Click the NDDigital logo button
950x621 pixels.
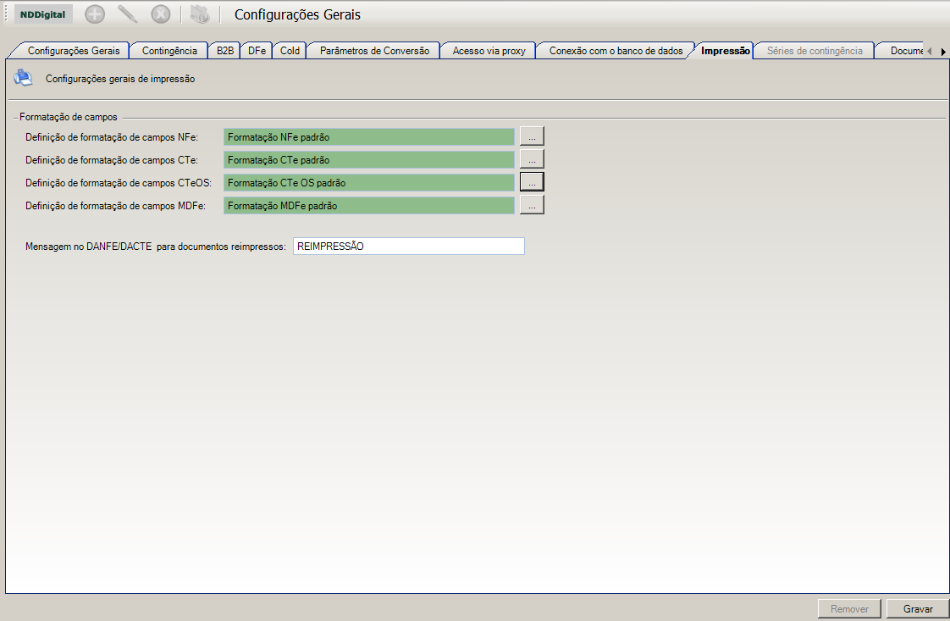(x=43, y=14)
